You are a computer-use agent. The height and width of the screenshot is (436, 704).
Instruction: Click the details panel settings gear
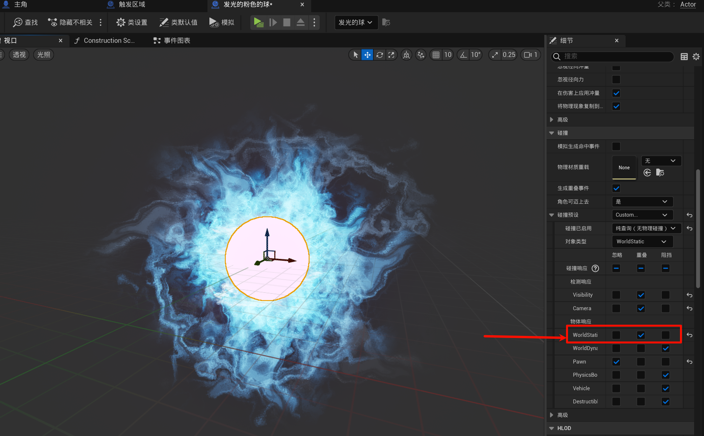click(696, 57)
